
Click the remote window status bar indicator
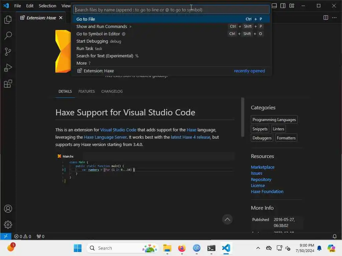[6, 236]
